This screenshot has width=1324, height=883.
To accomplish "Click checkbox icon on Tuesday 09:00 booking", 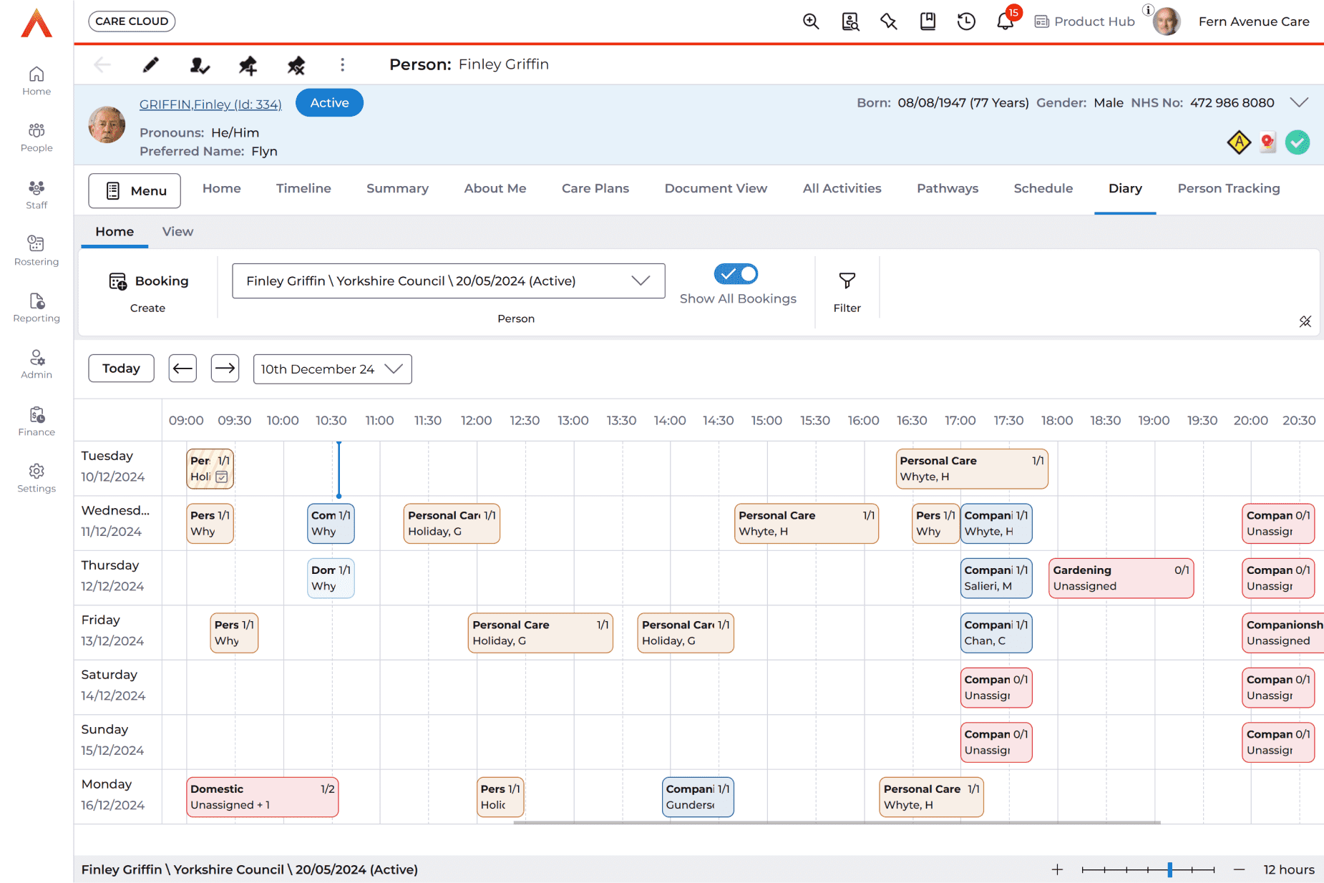I will pyautogui.click(x=222, y=477).
